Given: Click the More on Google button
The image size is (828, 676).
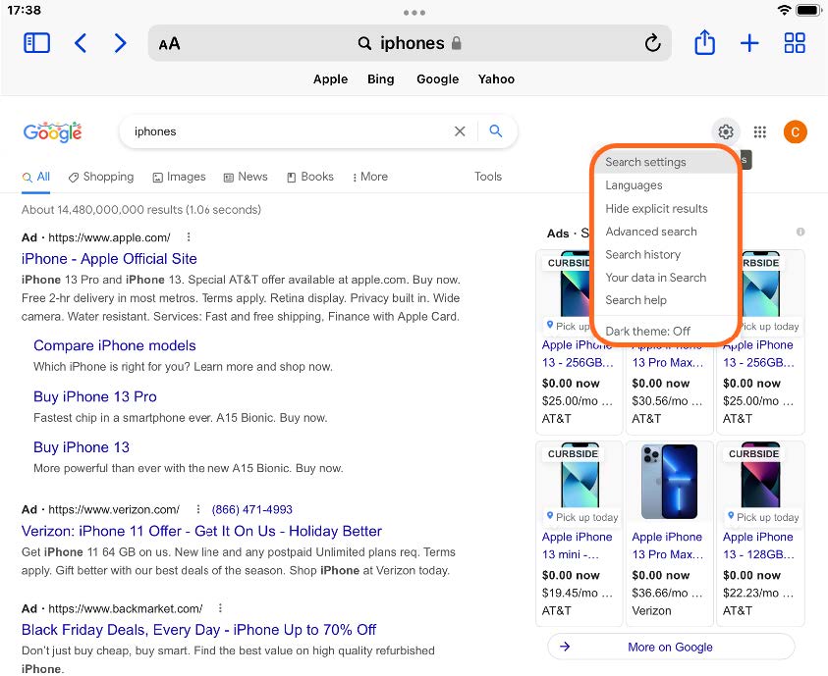Looking at the screenshot, I should pyautogui.click(x=671, y=647).
